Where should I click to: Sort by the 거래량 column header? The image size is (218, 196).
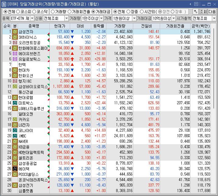click(x=120, y=26)
